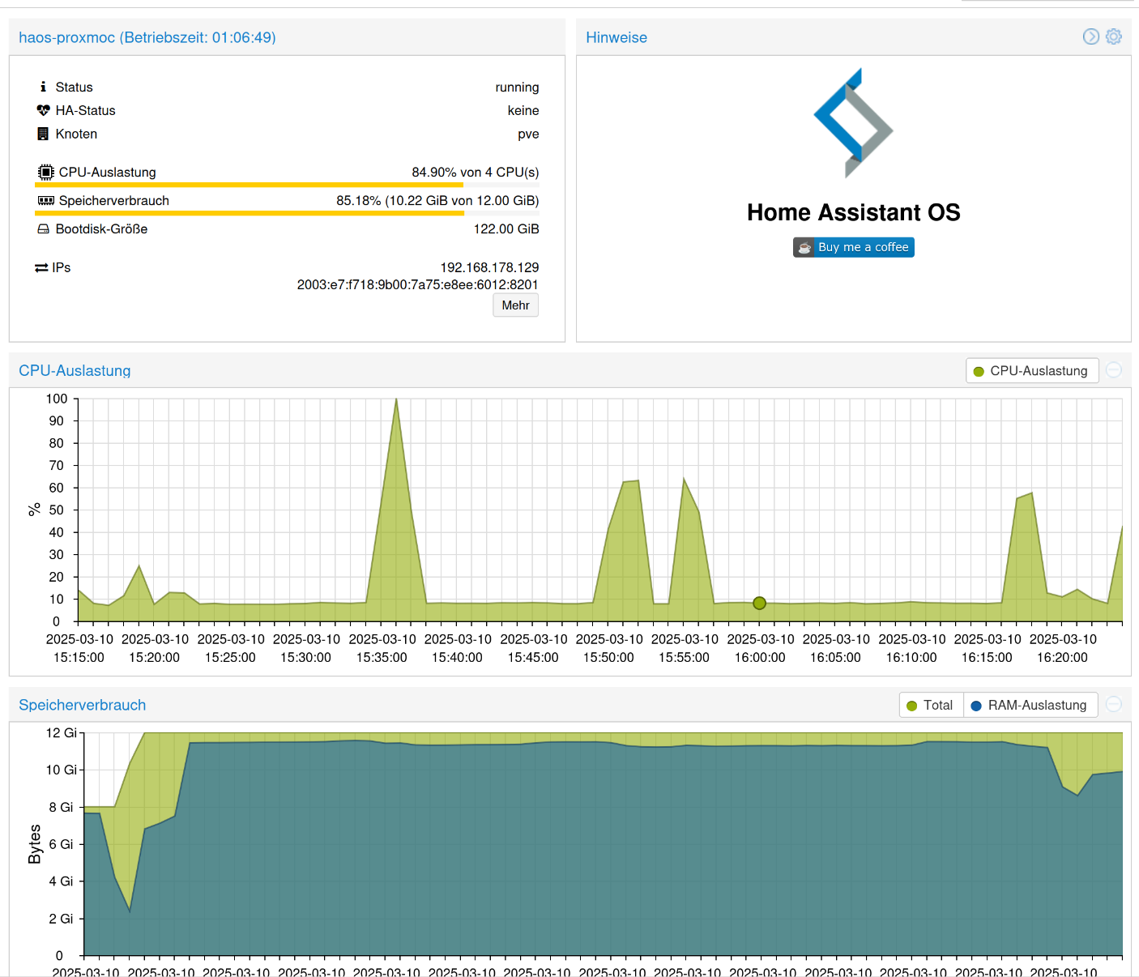Toggle the CPU-Auslastung legend series
The height and width of the screenshot is (977, 1139).
pos(1031,371)
